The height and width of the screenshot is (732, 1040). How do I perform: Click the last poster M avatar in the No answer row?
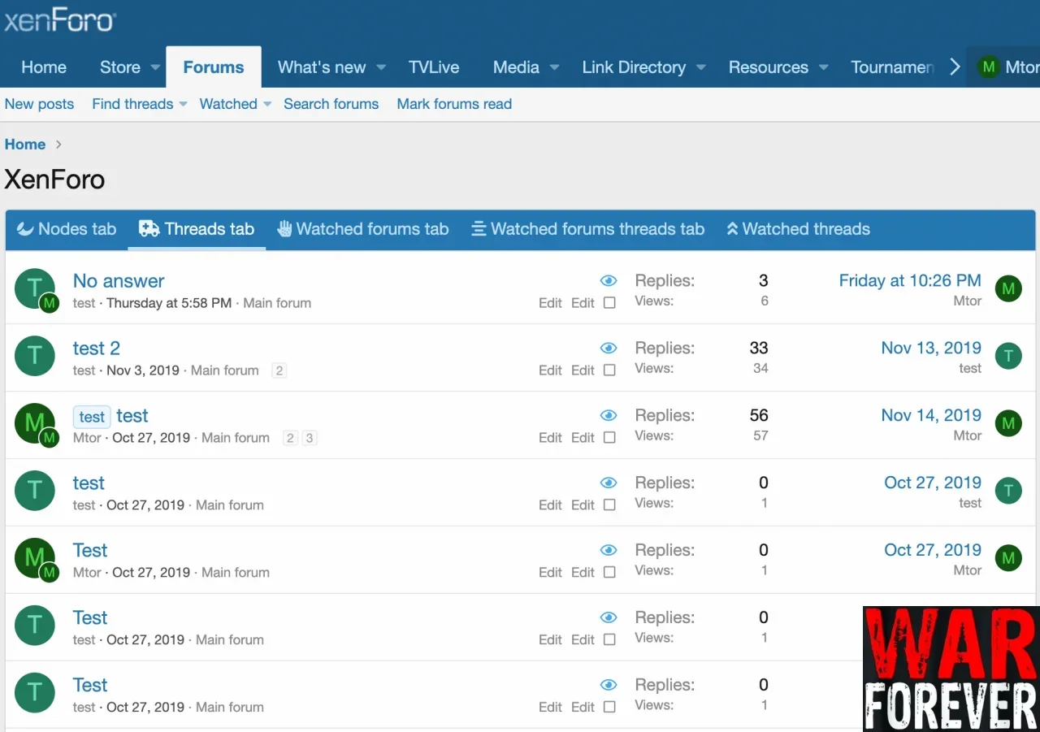[x=1008, y=288]
